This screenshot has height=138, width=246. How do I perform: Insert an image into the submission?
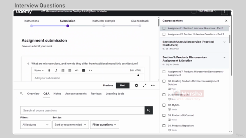pyautogui.click(x=83, y=71)
